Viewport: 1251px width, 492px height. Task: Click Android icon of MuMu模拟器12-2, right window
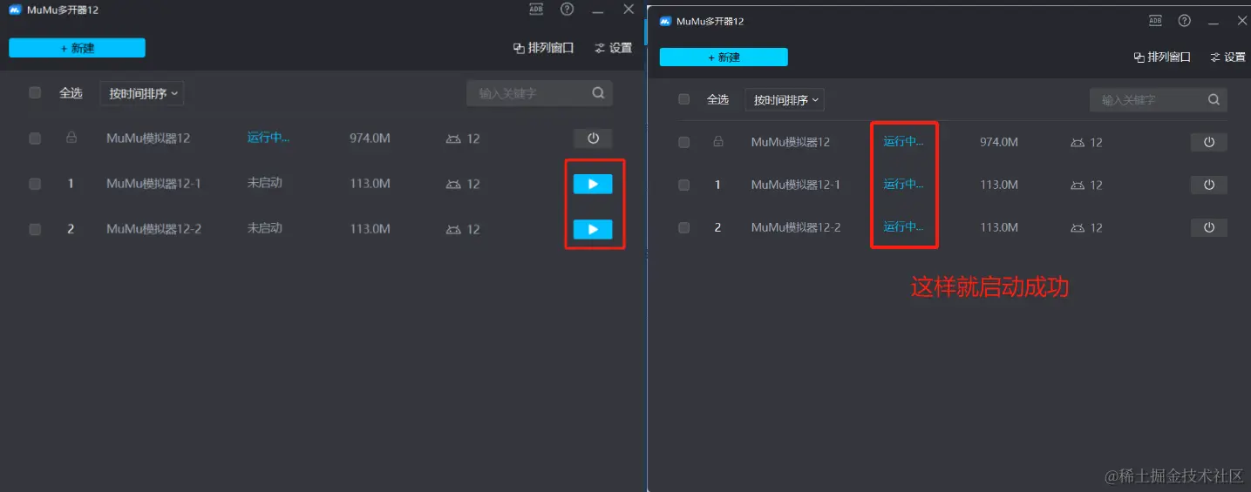click(1077, 227)
